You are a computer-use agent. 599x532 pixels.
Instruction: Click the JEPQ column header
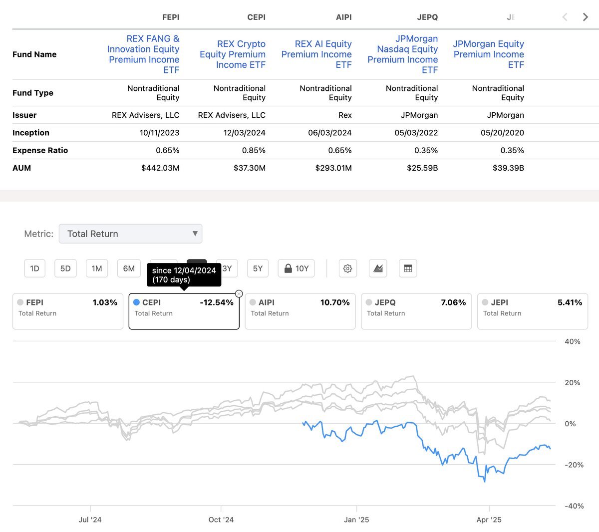pyautogui.click(x=427, y=17)
